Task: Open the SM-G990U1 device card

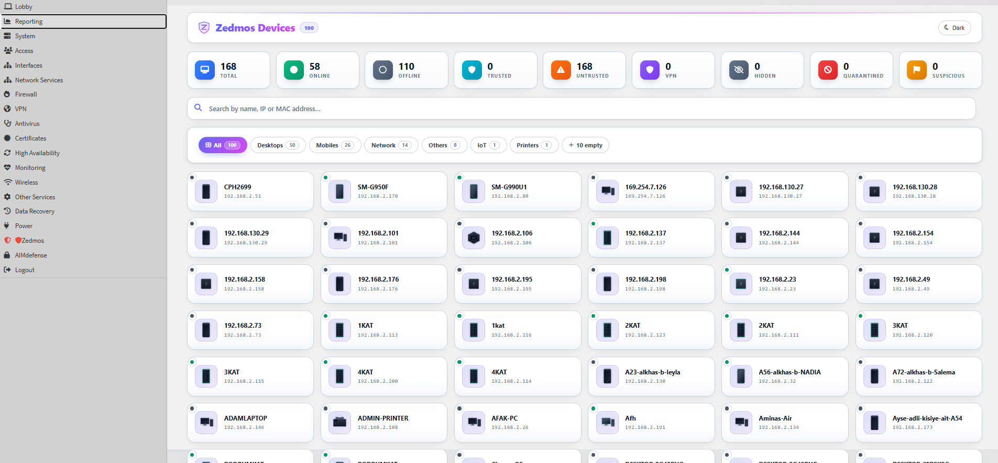Action: tap(518, 191)
